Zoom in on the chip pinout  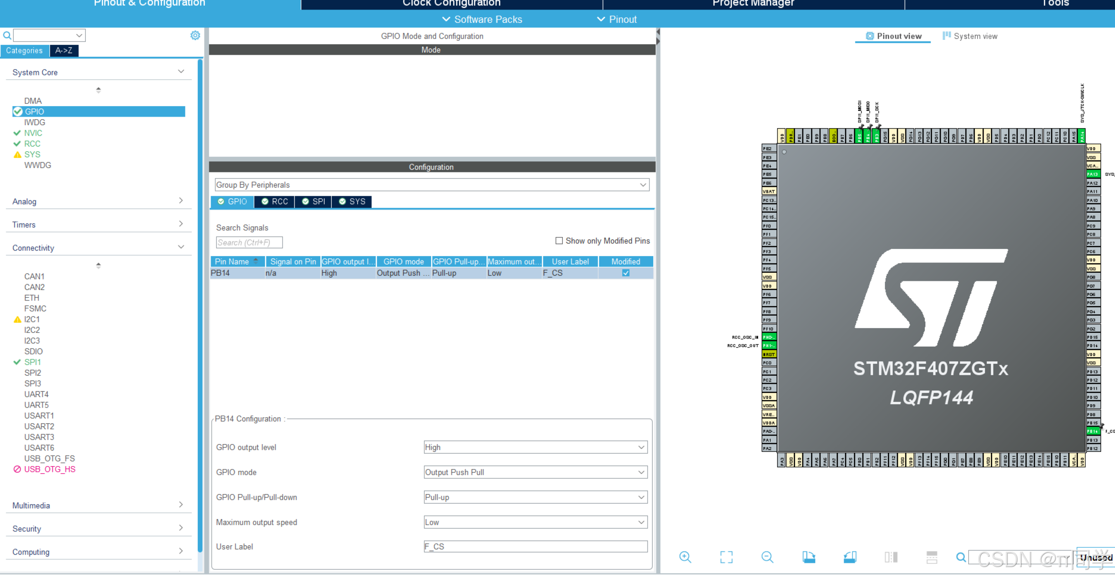[685, 557]
